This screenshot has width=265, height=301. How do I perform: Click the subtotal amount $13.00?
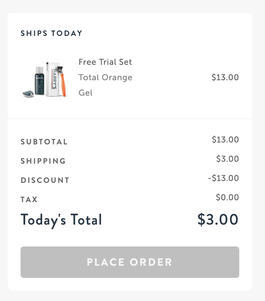(225, 140)
